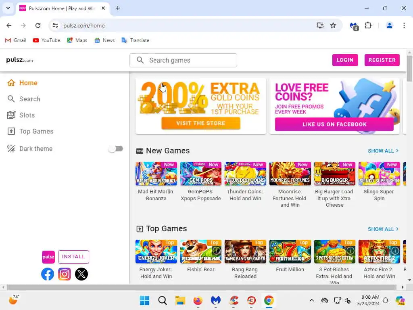Open Windows Start menu
Screen dimensions: 413x310
(144, 300)
